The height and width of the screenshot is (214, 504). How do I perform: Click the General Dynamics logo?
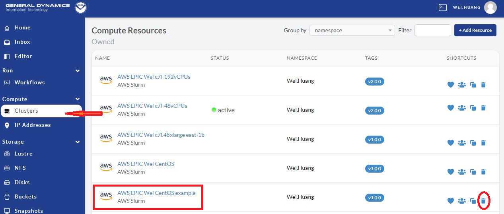pos(38,8)
